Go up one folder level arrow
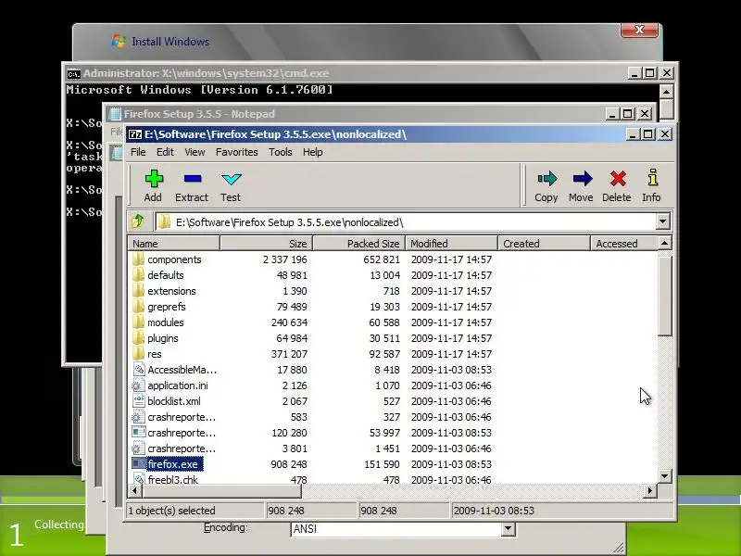Screen dimensions: 741x556 pos(138,221)
